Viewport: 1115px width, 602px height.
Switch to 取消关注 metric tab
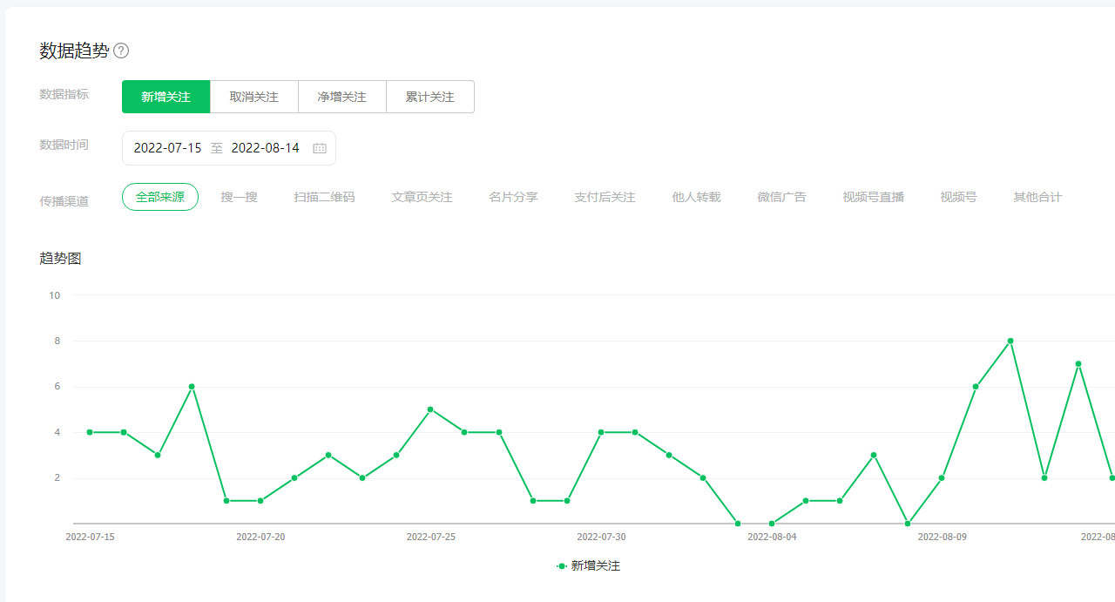[254, 97]
